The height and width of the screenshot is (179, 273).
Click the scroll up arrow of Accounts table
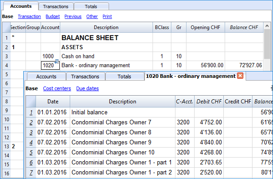267,26
